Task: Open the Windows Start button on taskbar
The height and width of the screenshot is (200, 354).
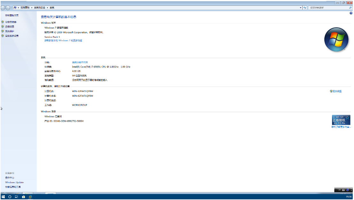Action: (3, 197)
